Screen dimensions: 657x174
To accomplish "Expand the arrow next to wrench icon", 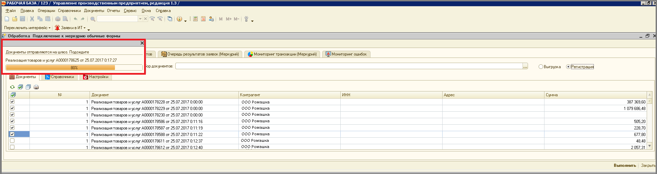I will click(253, 21).
